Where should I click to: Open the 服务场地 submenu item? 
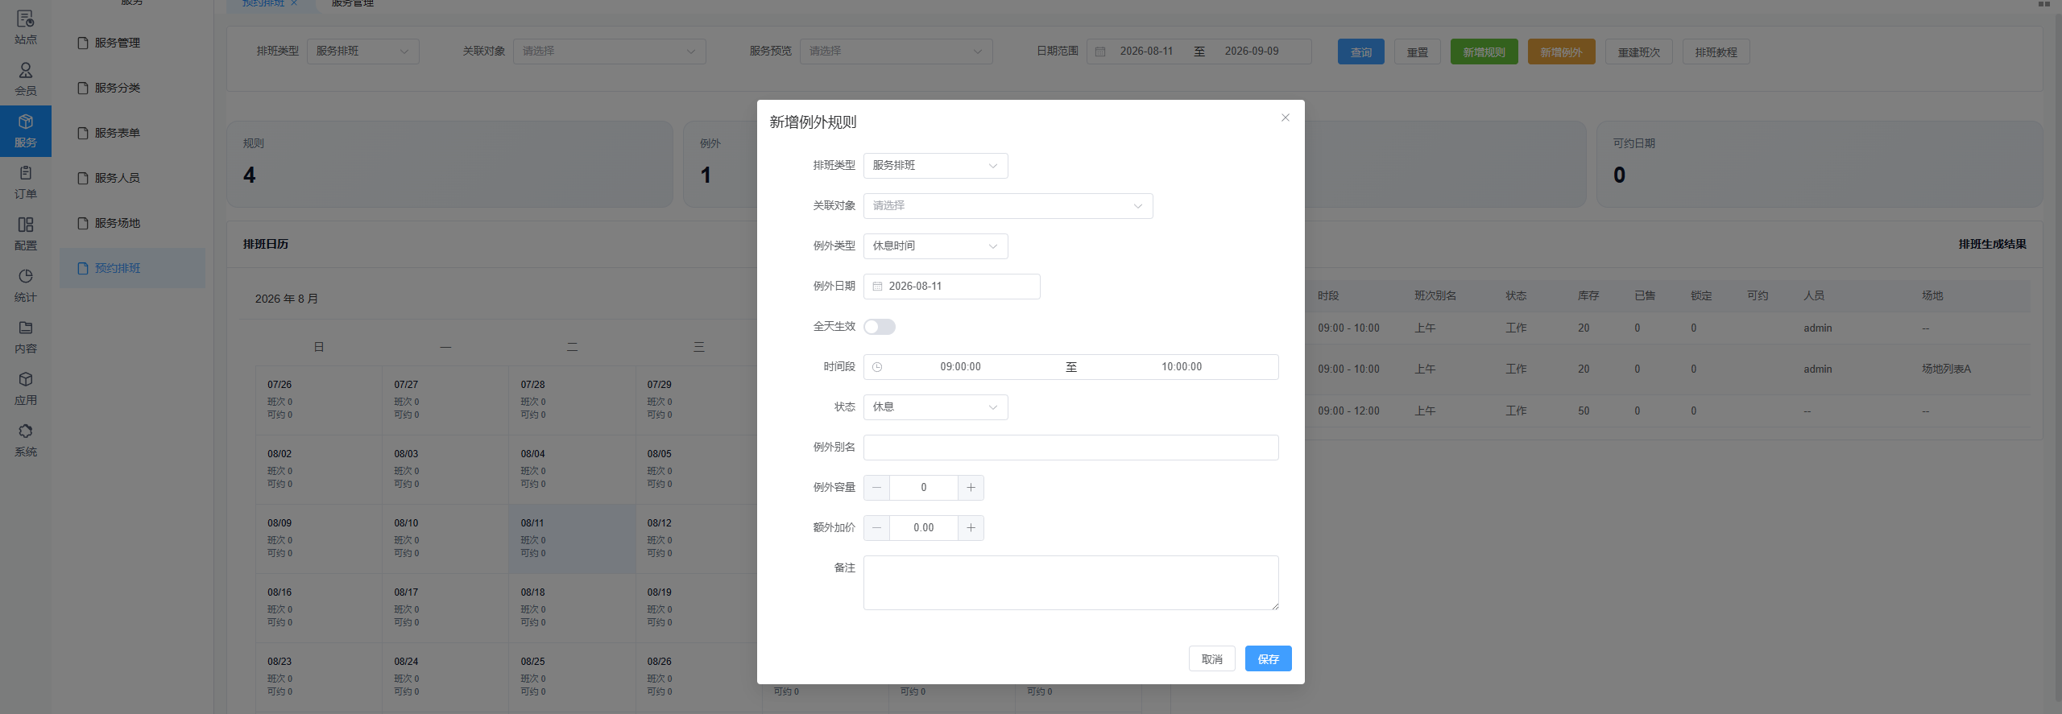[132, 223]
